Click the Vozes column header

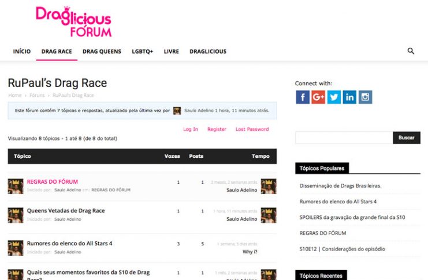tap(172, 156)
